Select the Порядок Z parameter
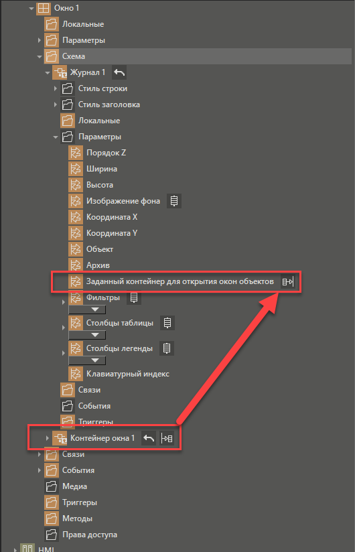Image resolution: width=355 pixels, height=552 pixels. (106, 153)
